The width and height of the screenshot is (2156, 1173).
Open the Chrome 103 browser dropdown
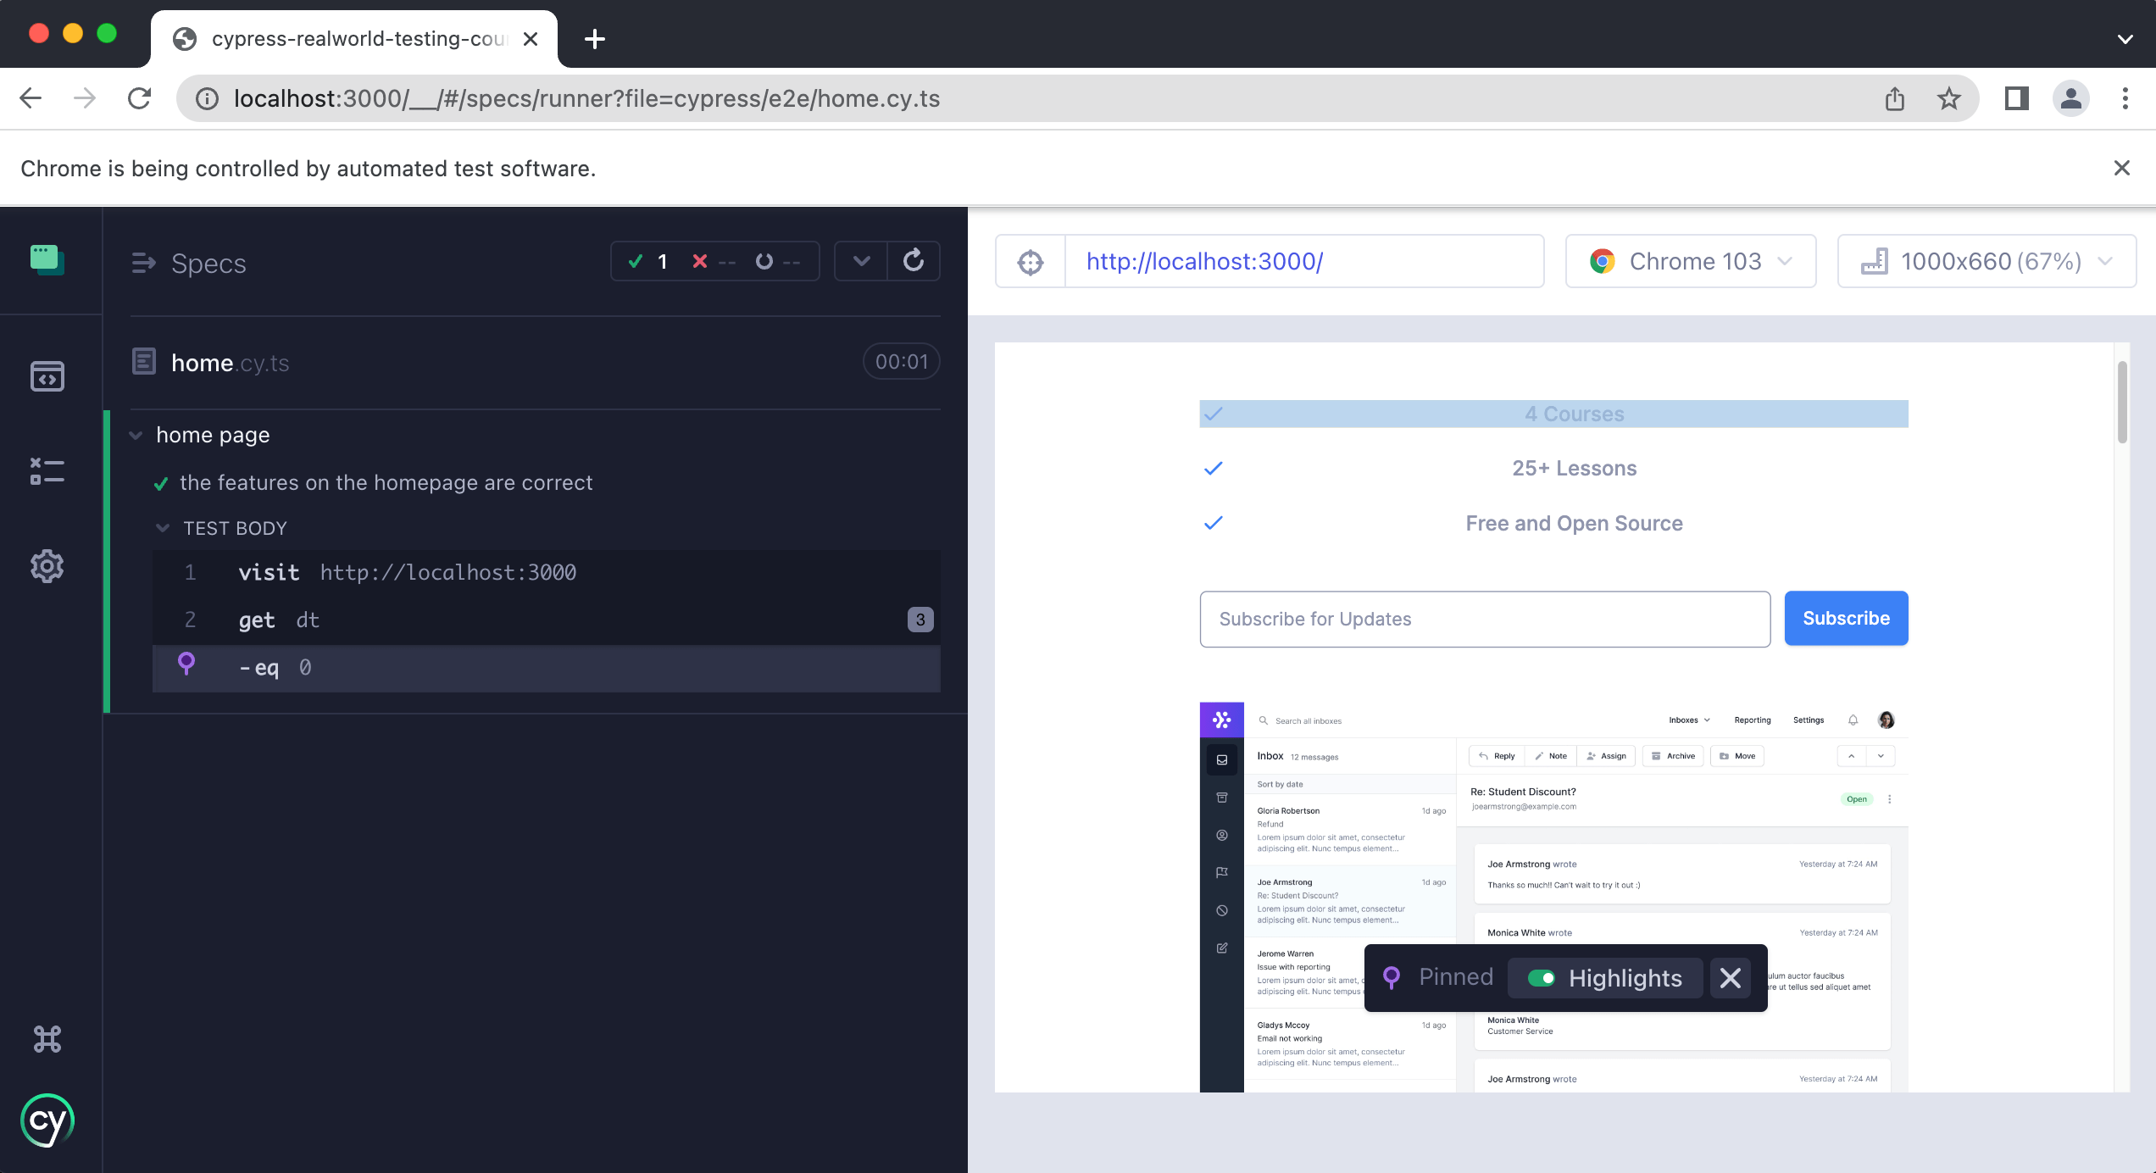(1690, 262)
